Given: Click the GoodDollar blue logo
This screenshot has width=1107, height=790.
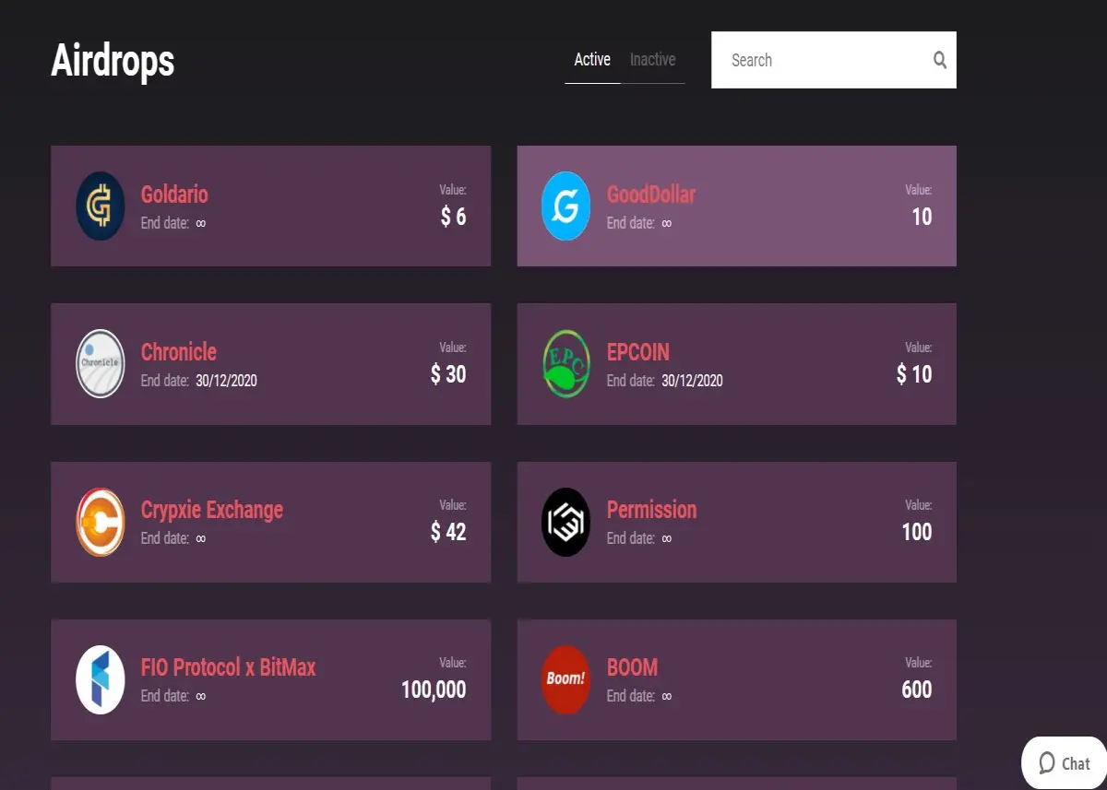Looking at the screenshot, I should click(565, 206).
